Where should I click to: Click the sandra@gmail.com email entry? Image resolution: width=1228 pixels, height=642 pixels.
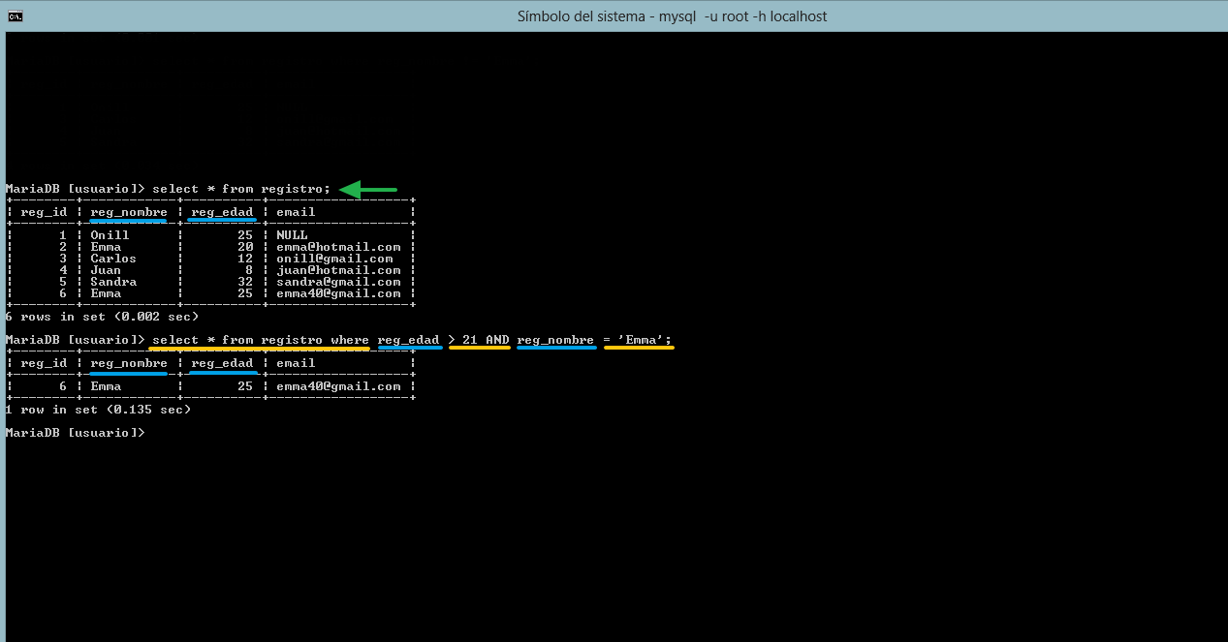coord(338,282)
